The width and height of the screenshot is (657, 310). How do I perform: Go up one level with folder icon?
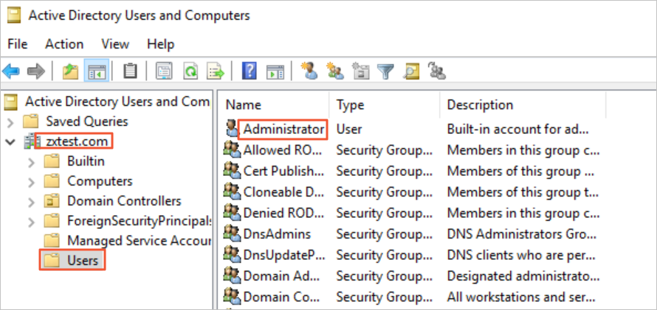click(x=70, y=71)
